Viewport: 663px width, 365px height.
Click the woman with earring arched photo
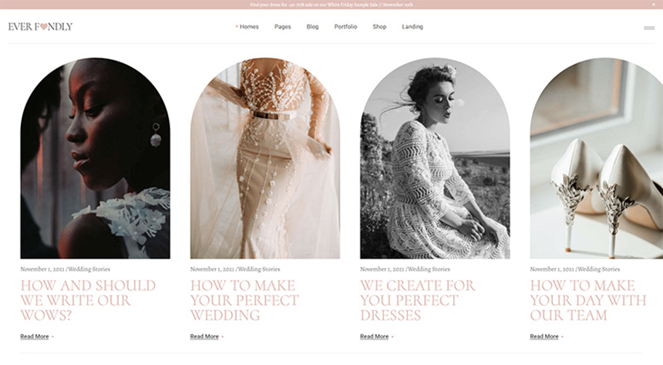click(95, 158)
